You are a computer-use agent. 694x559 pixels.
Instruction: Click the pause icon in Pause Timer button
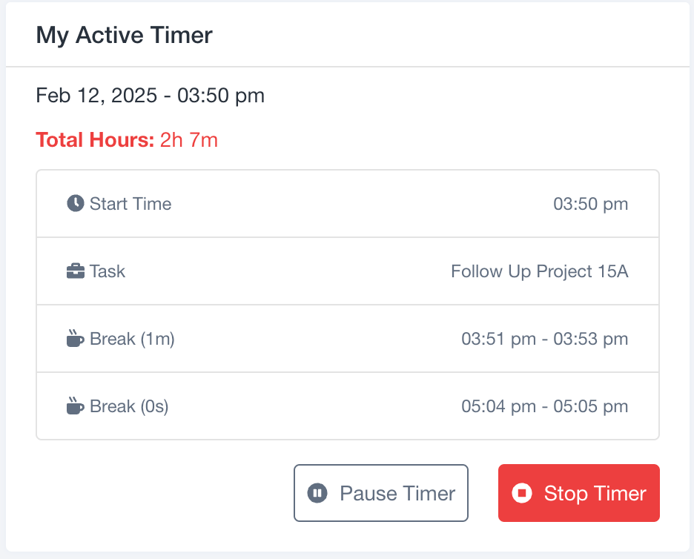[317, 492]
